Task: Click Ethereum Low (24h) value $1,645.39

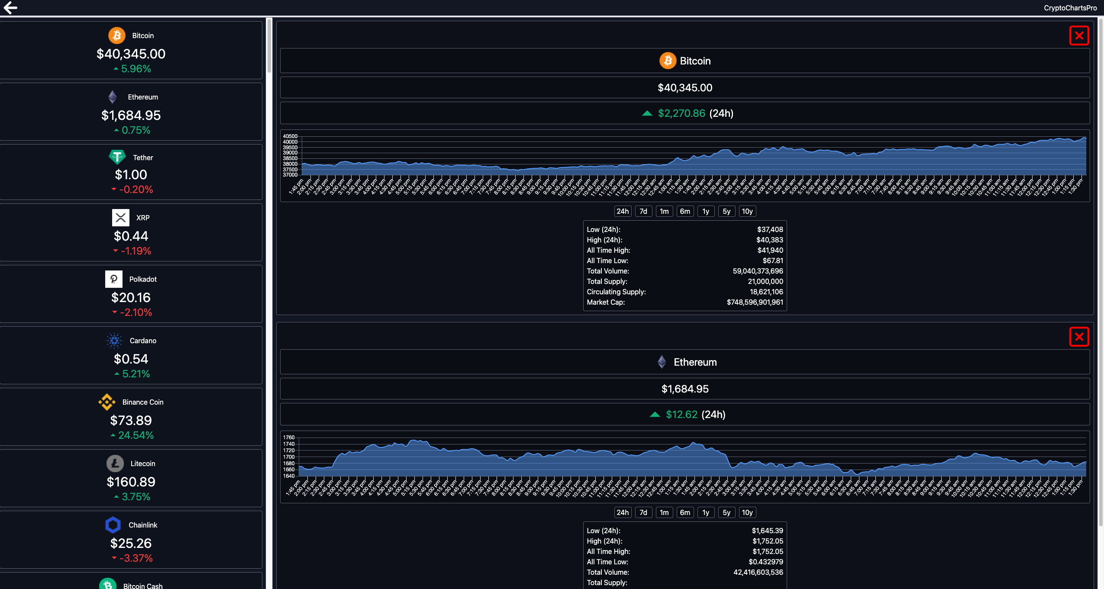Action: point(767,531)
